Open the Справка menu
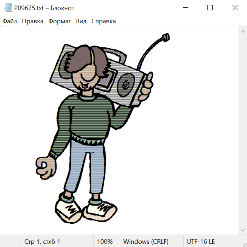Screen dimensions: 247x247 103,21
